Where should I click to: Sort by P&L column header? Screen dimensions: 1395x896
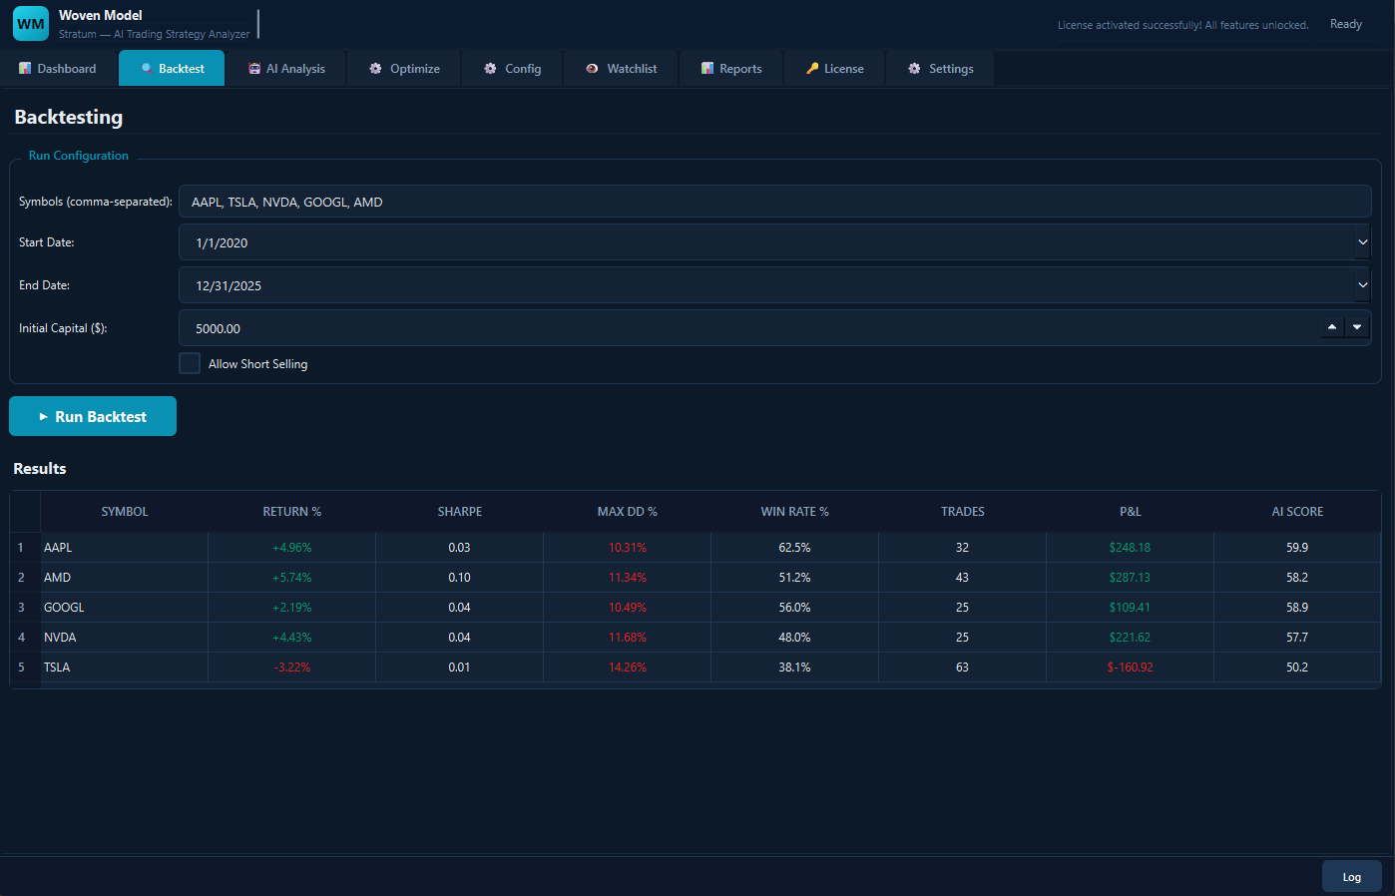[x=1131, y=512]
